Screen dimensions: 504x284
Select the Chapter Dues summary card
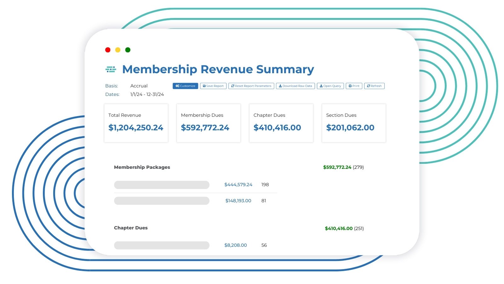click(x=281, y=123)
